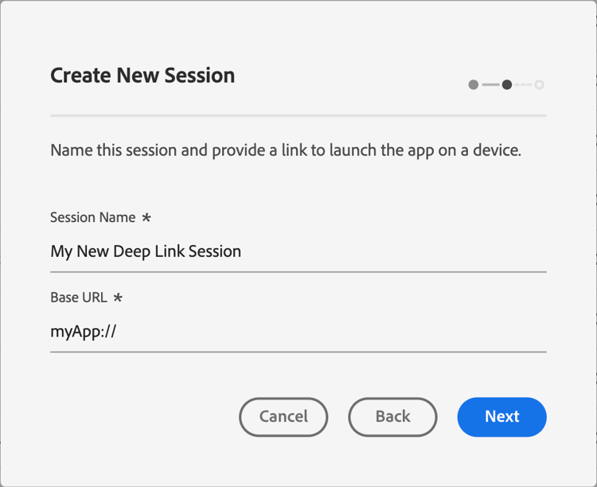Click the 'myApp://' text value

pos(84,332)
